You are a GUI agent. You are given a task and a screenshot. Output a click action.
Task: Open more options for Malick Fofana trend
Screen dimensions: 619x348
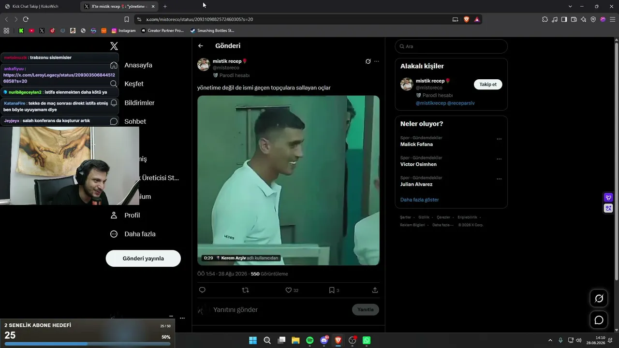[x=499, y=139]
